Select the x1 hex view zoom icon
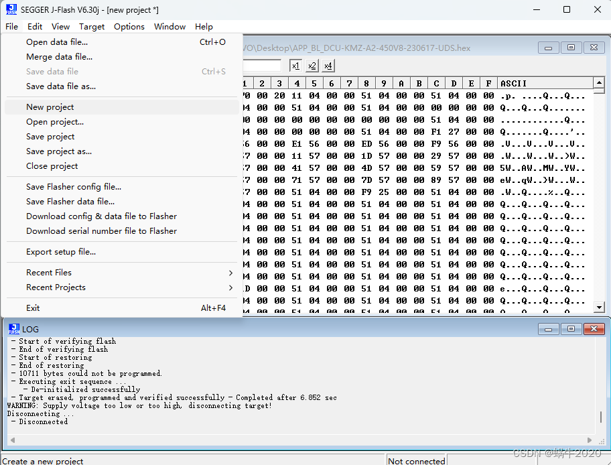Viewport: 611px width, 465px height. pyautogui.click(x=295, y=65)
